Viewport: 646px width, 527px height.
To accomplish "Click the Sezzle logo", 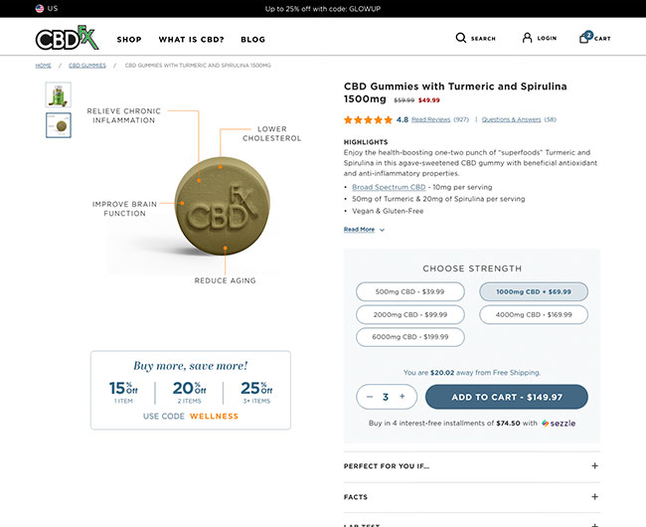I will (559, 423).
